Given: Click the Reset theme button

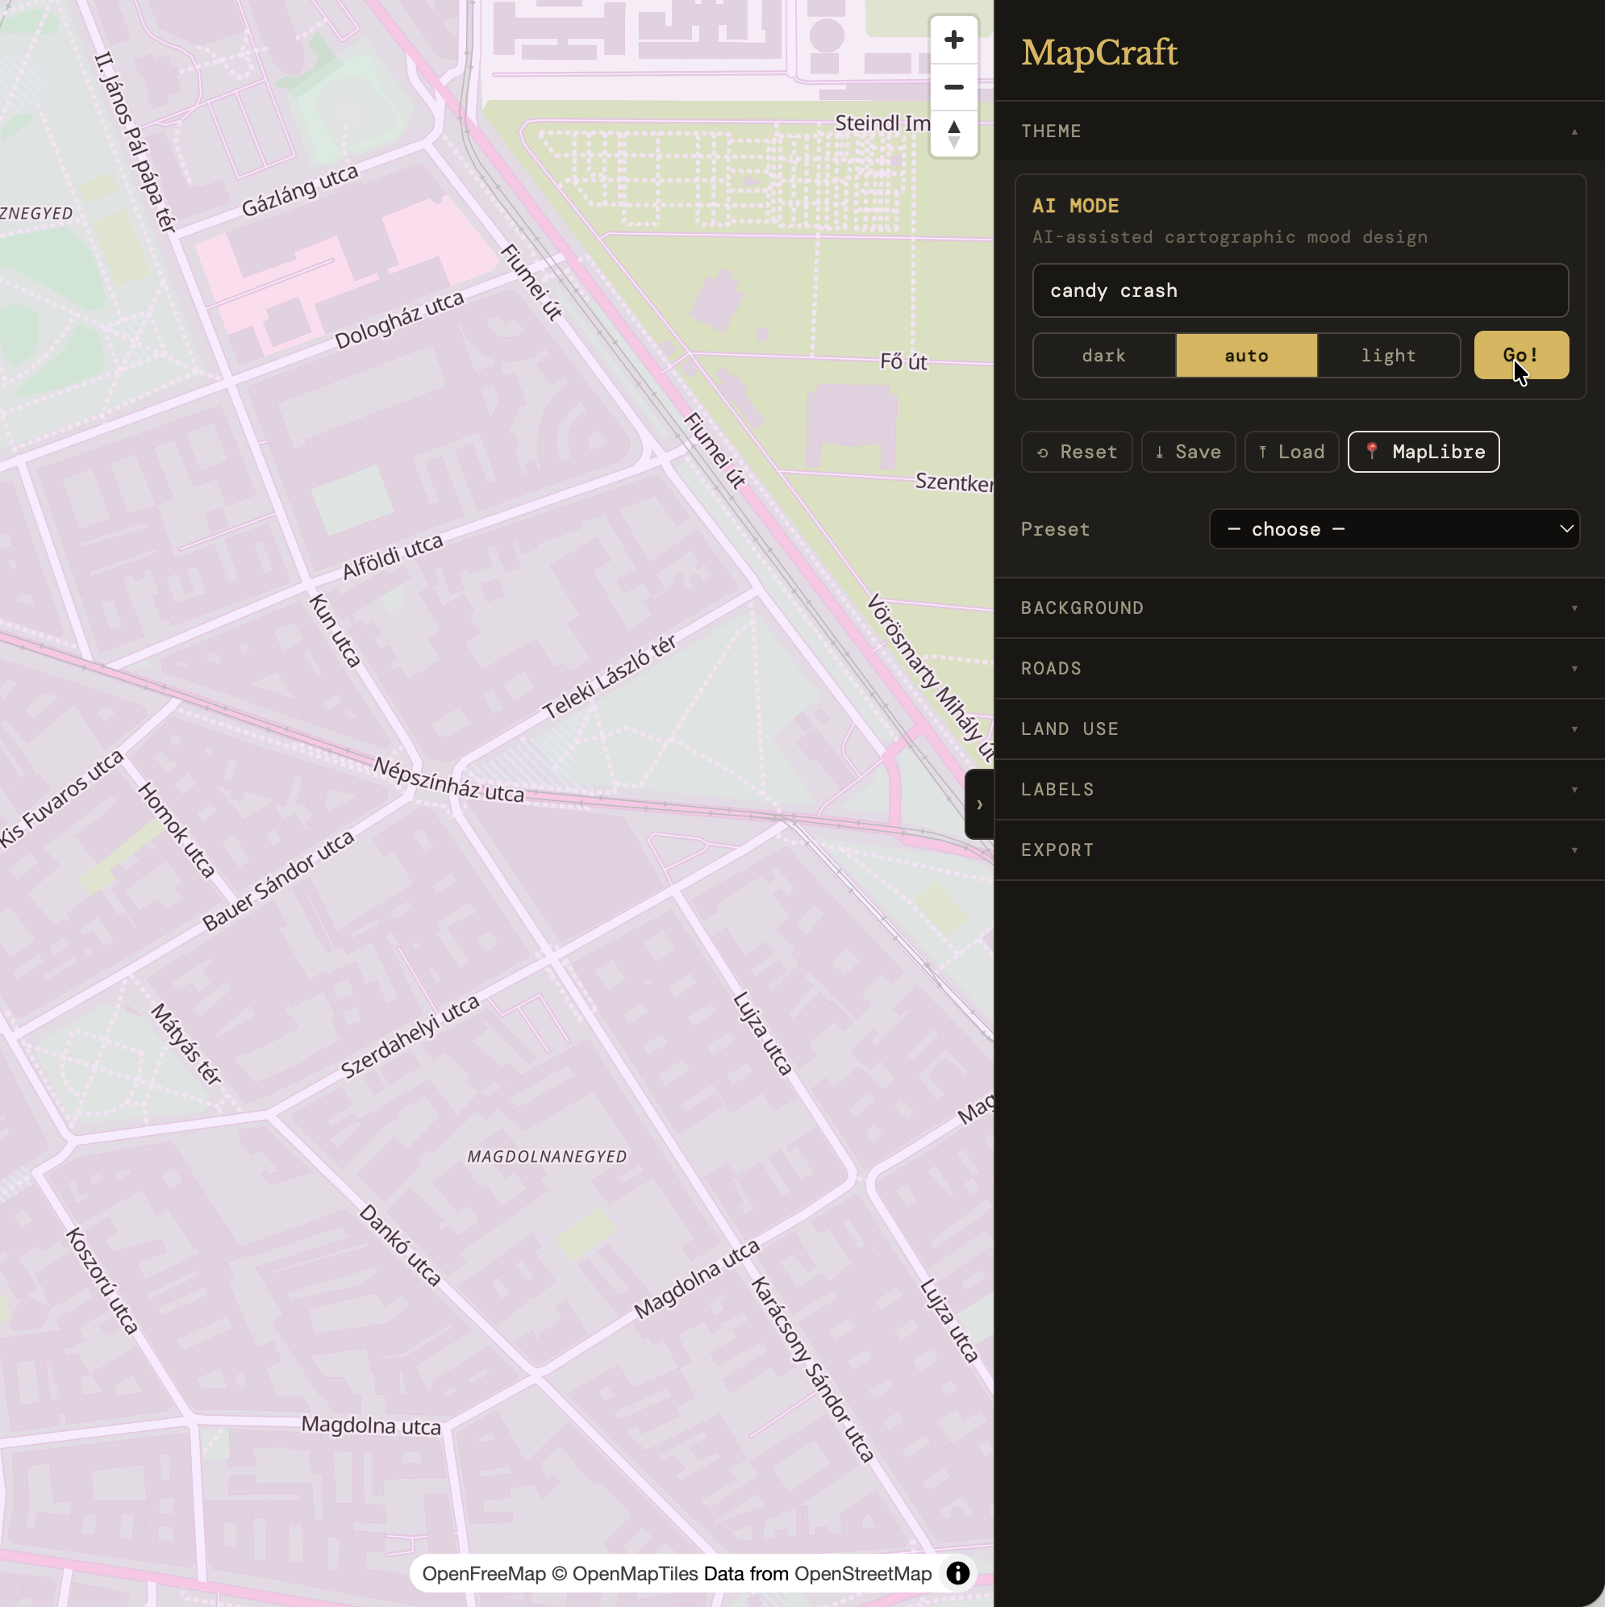Looking at the screenshot, I should click(x=1076, y=452).
